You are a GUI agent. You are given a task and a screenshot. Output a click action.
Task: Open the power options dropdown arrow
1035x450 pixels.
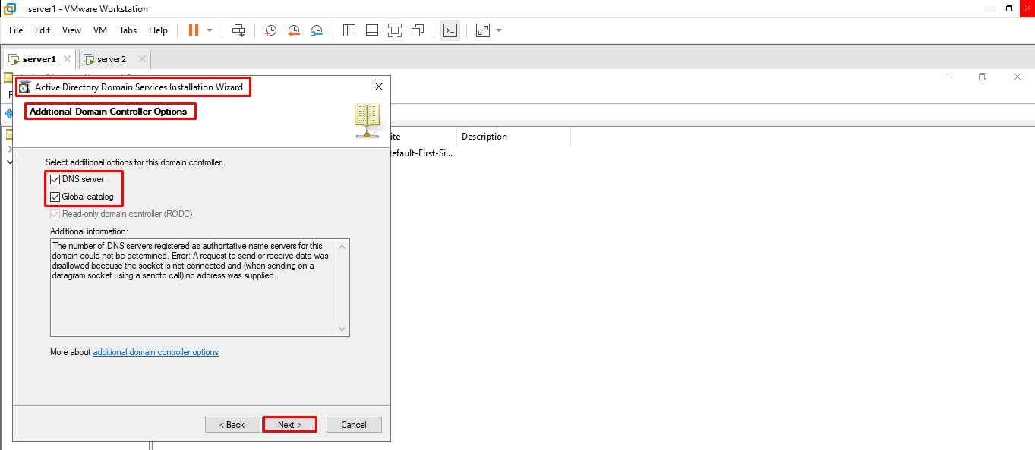tap(210, 30)
